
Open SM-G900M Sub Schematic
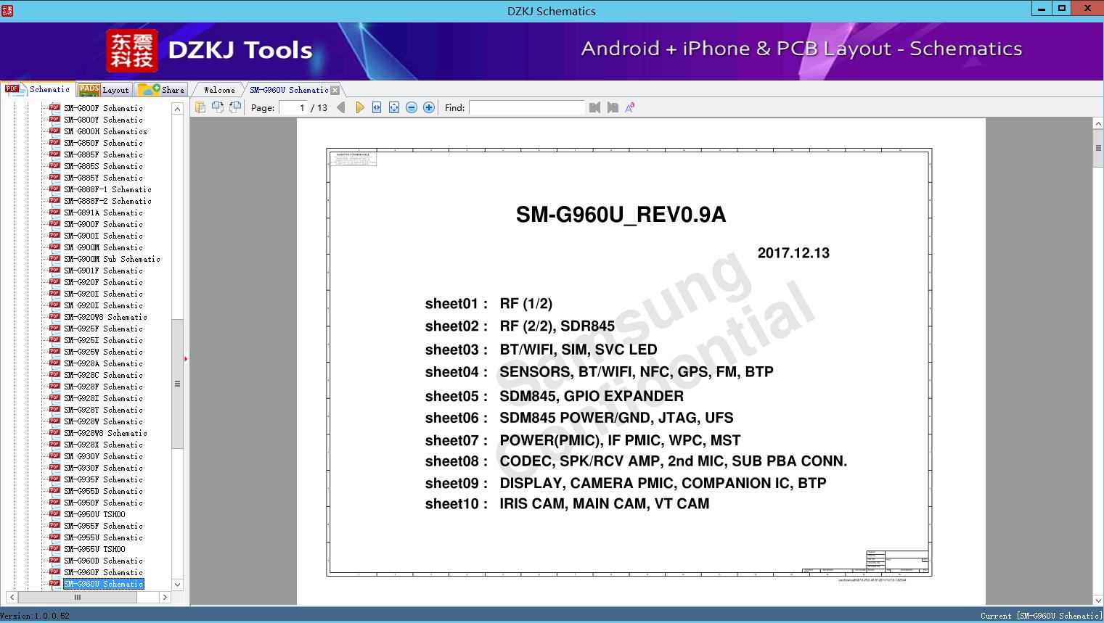(x=112, y=259)
